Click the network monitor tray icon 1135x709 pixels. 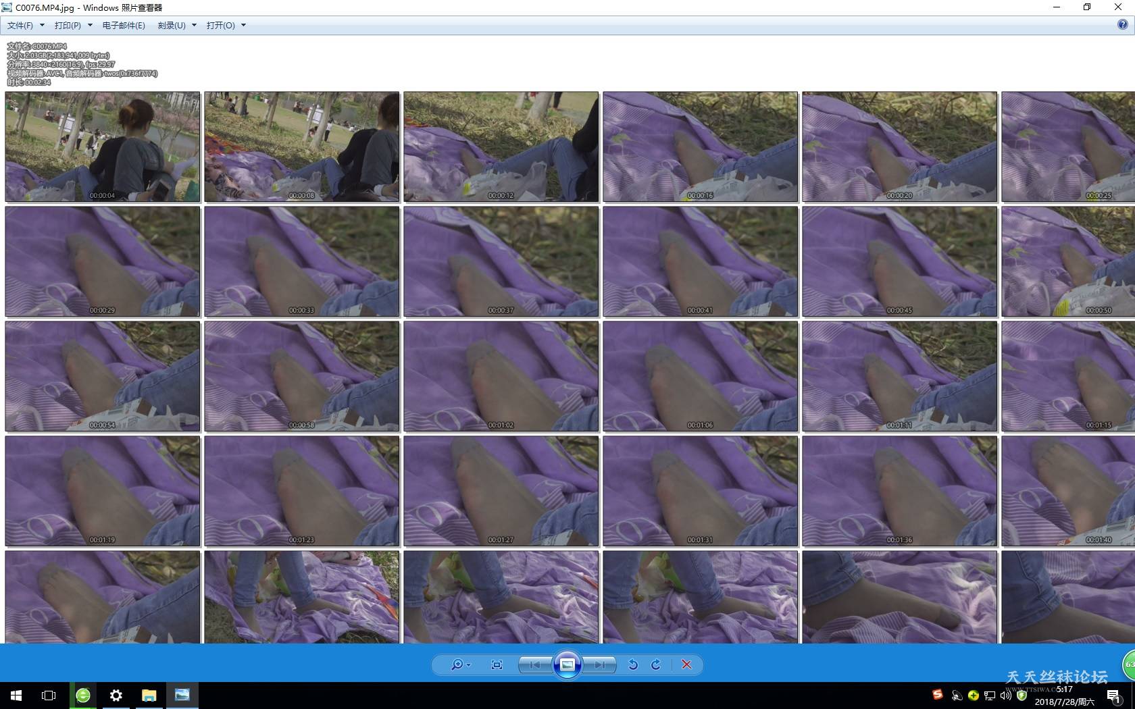tap(990, 695)
